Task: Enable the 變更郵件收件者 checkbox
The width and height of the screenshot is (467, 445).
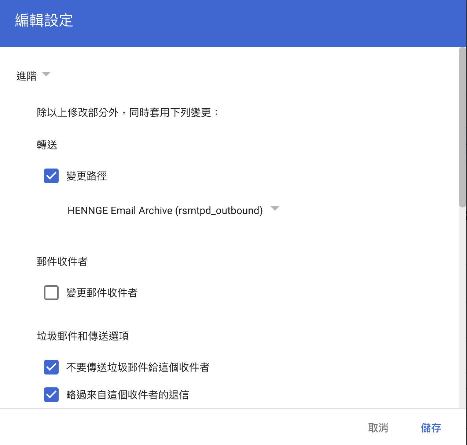Action: pyautogui.click(x=51, y=293)
